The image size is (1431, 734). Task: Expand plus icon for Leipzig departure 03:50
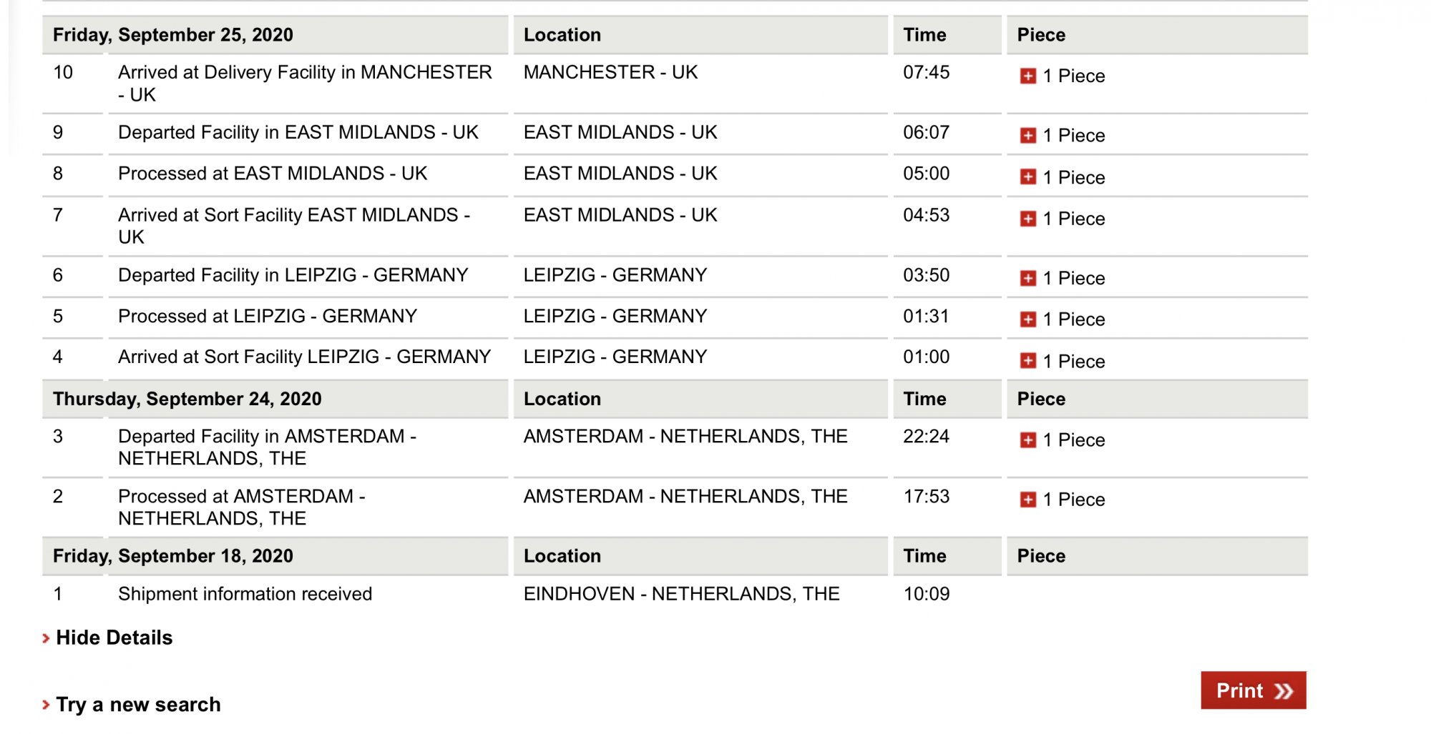point(1027,278)
